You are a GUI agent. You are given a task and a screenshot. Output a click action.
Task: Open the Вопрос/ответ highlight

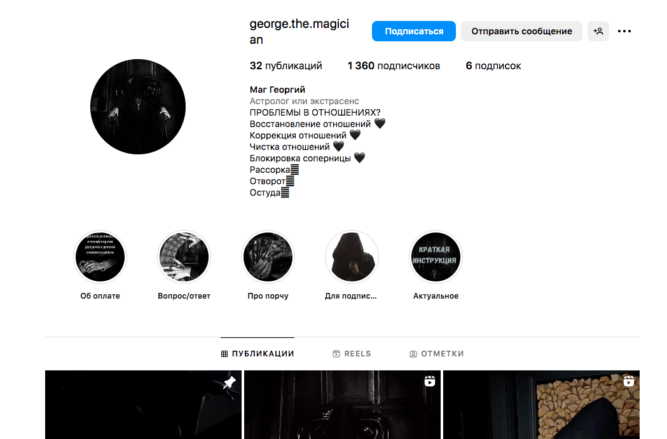(x=184, y=257)
